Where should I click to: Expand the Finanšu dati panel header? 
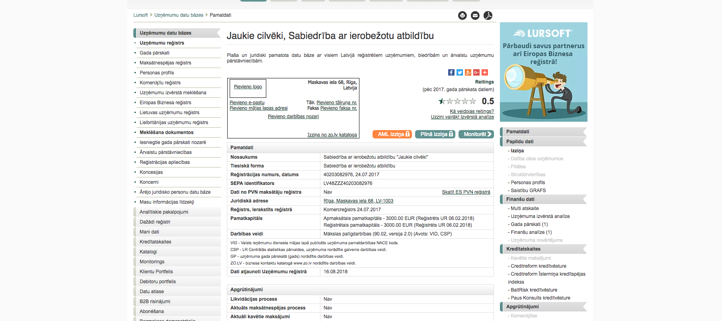coord(543,199)
